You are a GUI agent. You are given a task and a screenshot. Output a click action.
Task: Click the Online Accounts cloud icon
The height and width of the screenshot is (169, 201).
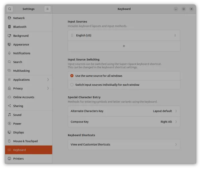click(9, 97)
